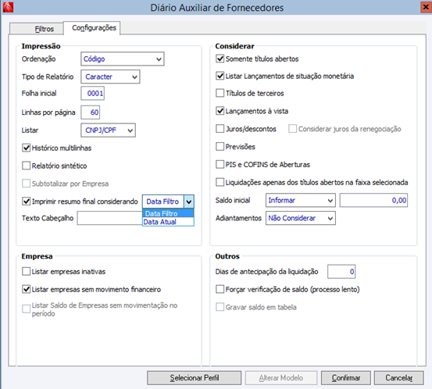Click the Confirmar button
This screenshot has height=389, width=432.
click(346, 377)
